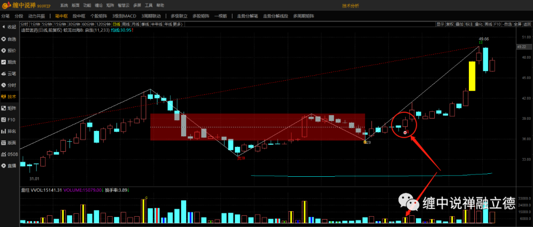This screenshot has width=533, height=227.
Task: Click the -自选 remove watchlist button
Action: (x=507, y=24)
